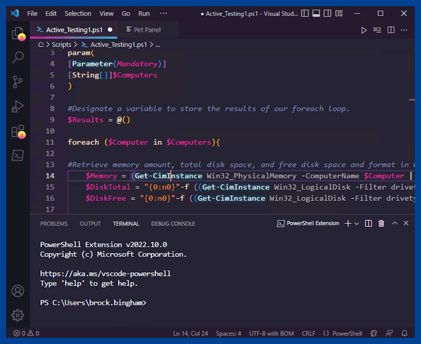Open the Run menu
421x344 pixels.
pyautogui.click(x=144, y=13)
